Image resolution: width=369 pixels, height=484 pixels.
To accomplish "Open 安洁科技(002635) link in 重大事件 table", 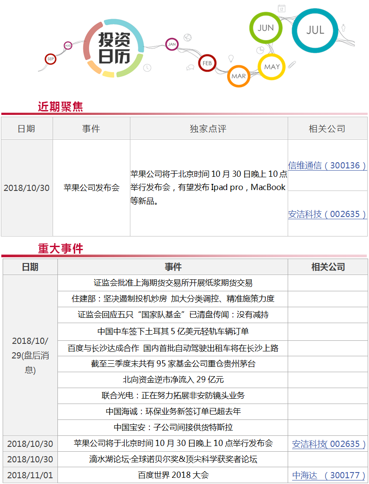I will point(329,444).
